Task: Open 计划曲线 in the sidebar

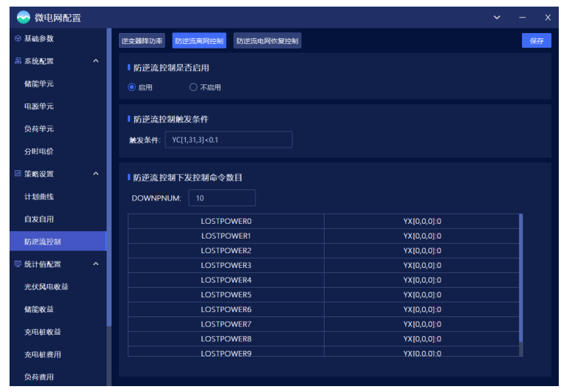Action: click(39, 197)
